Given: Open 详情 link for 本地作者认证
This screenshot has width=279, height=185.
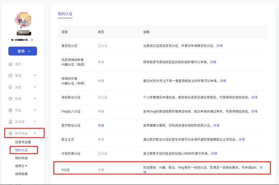Looking at the screenshot, I should pyautogui.click(x=214, y=153).
